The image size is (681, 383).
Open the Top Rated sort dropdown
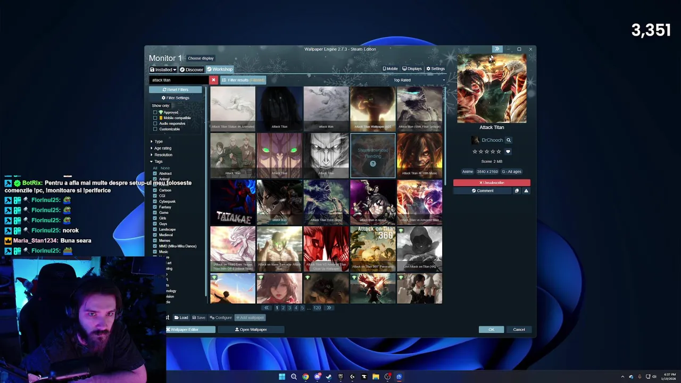pyautogui.click(x=419, y=80)
